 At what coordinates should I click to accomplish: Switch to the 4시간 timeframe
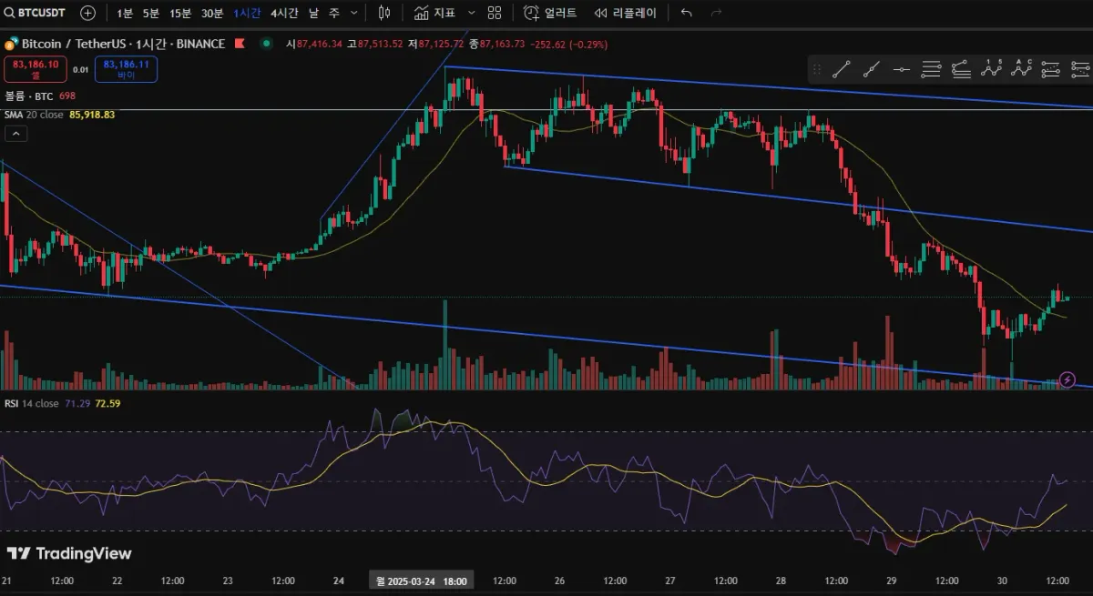284,13
